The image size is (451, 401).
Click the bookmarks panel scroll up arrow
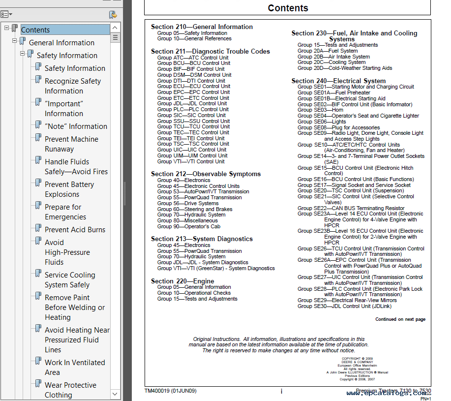click(115, 28)
